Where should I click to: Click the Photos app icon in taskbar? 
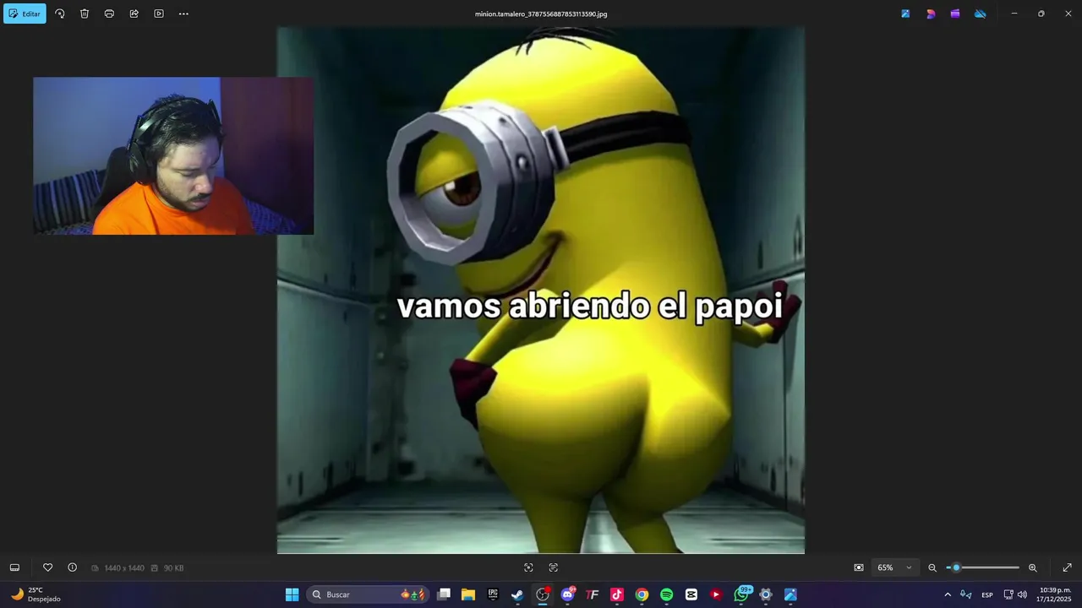(x=790, y=594)
